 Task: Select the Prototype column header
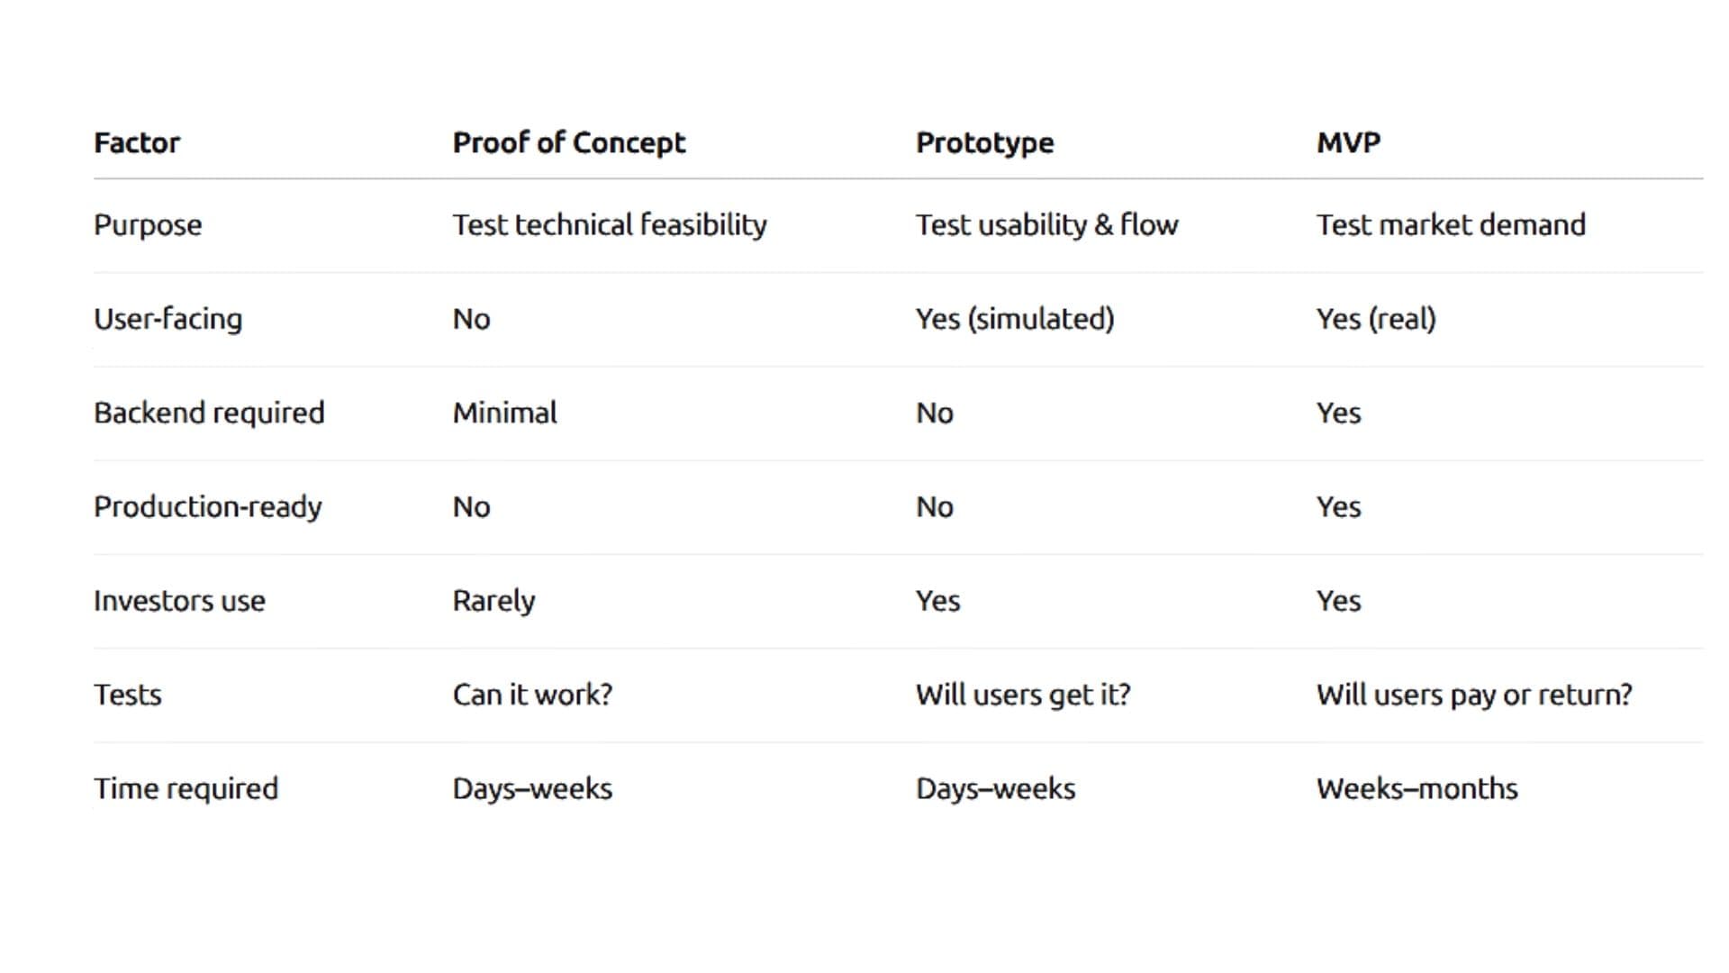tap(984, 142)
